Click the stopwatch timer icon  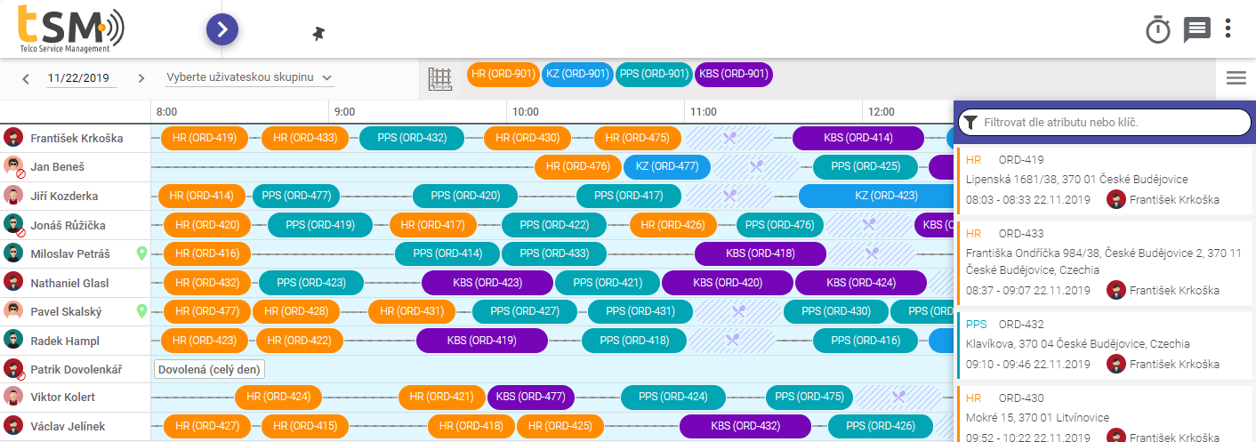point(1157,30)
